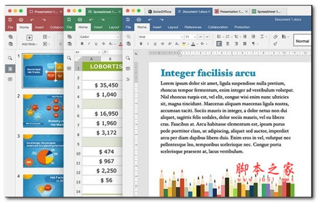Select slide 2 thumbnail in presentation

coord(43,111)
